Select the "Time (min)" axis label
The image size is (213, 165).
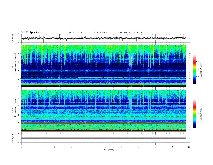(x=108, y=150)
